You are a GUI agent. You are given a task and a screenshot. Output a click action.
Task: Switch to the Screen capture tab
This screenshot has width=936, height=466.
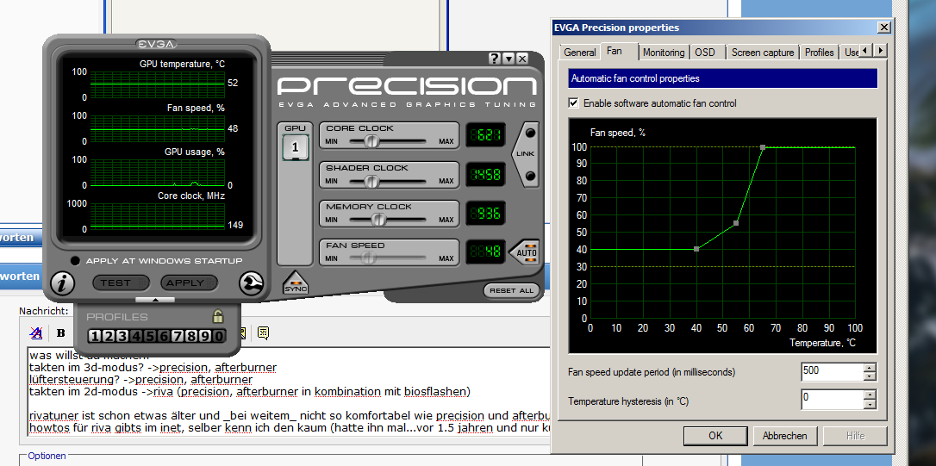(x=763, y=53)
